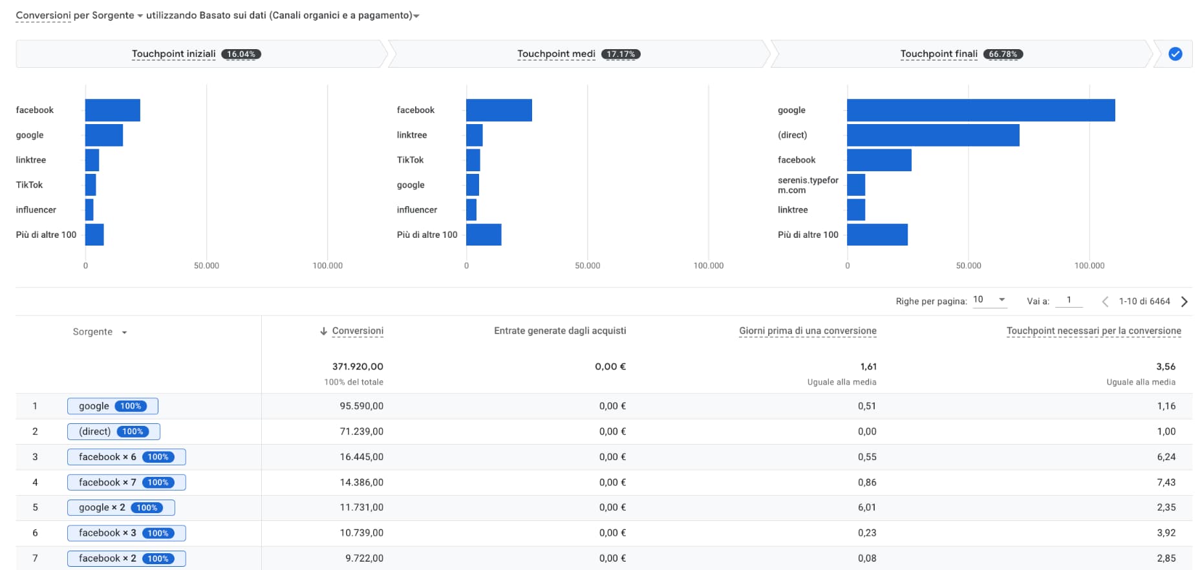Click the google 100% path chip in row 1

pyautogui.click(x=112, y=406)
